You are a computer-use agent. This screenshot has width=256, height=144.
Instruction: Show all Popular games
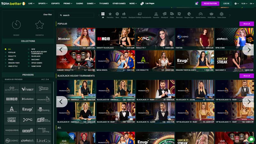tap(246, 24)
